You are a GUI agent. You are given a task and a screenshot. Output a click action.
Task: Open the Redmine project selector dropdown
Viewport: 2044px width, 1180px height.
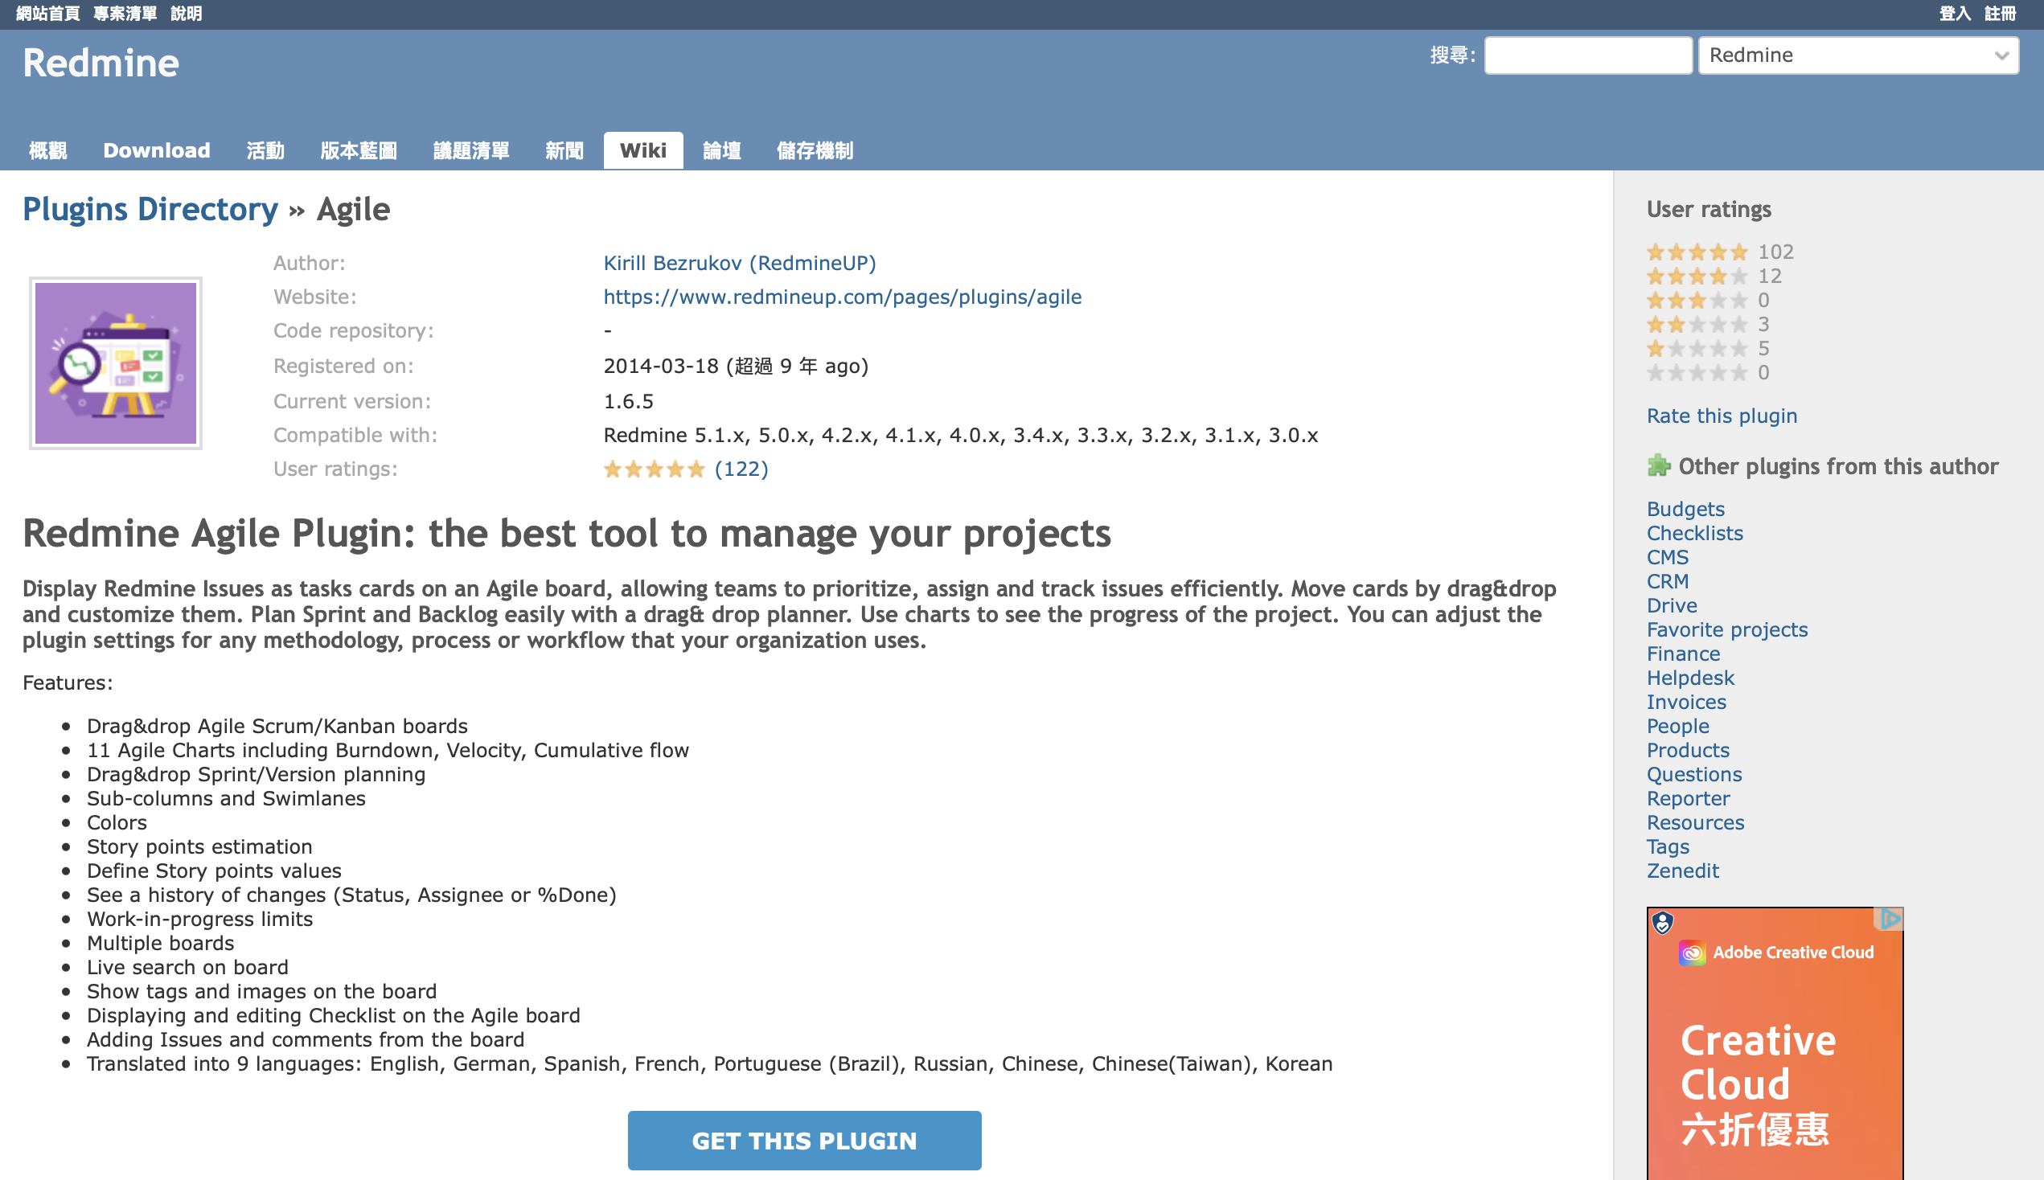pos(1857,55)
